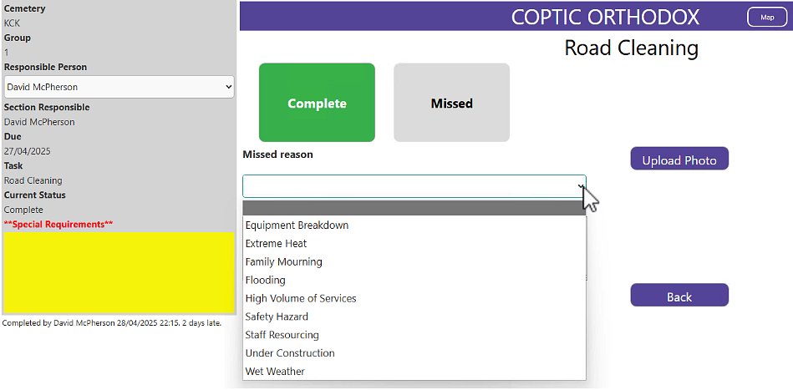Click the COPTIC ORTHODOX header title

[605, 17]
